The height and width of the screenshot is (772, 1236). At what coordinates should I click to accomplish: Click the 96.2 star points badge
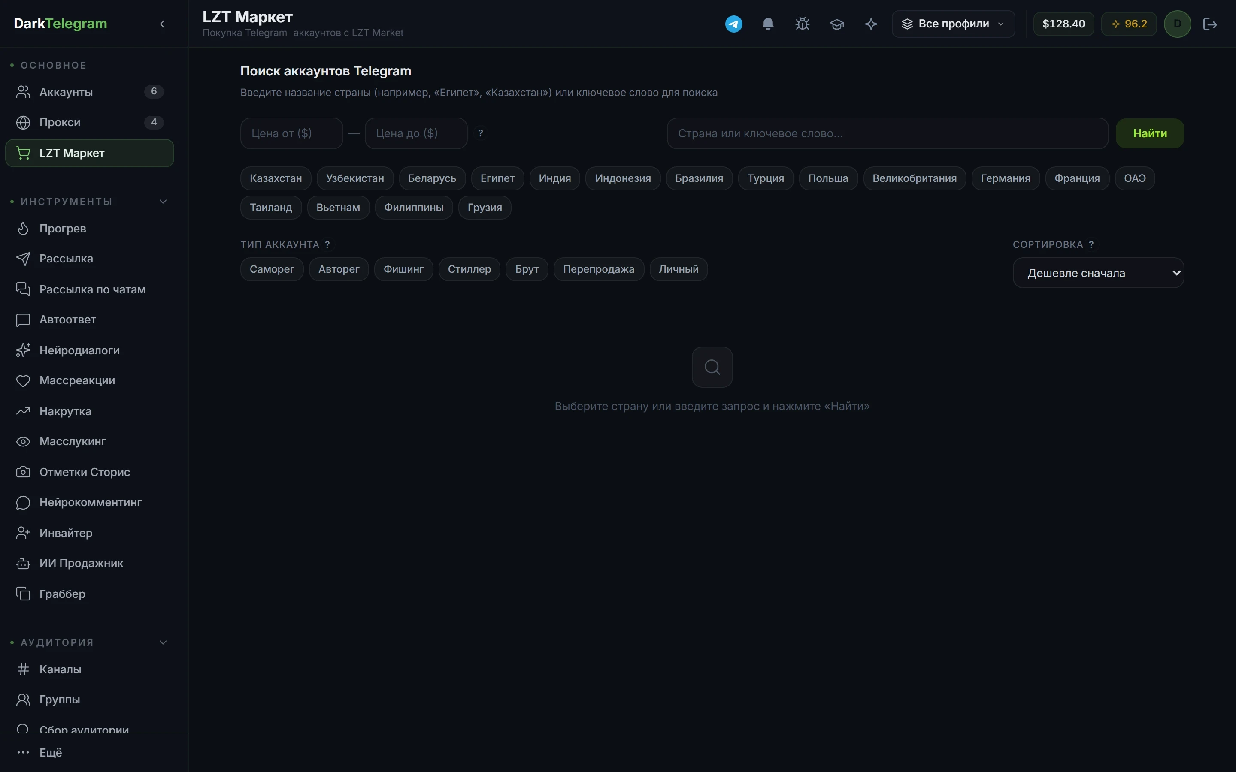tap(1129, 24)
